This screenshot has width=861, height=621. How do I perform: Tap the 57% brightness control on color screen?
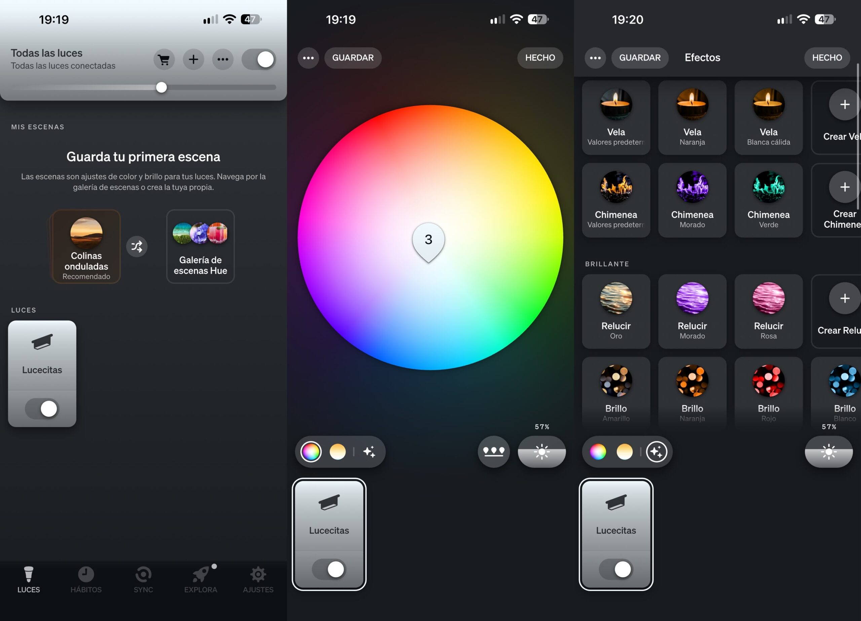pos(542,452)
